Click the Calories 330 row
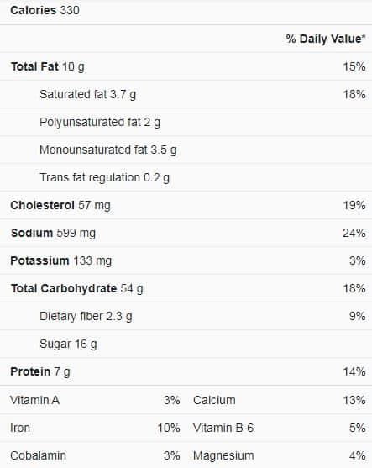Viewport: 372px width, 468px height. [186, 10]
